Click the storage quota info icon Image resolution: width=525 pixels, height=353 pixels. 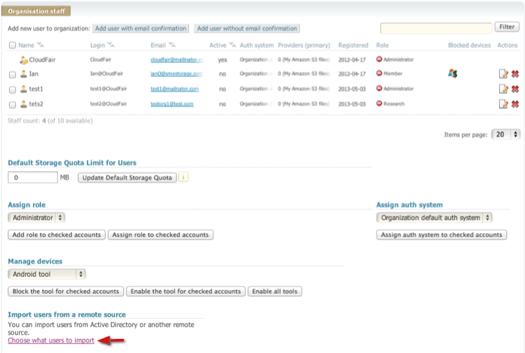tap(184, 177)
